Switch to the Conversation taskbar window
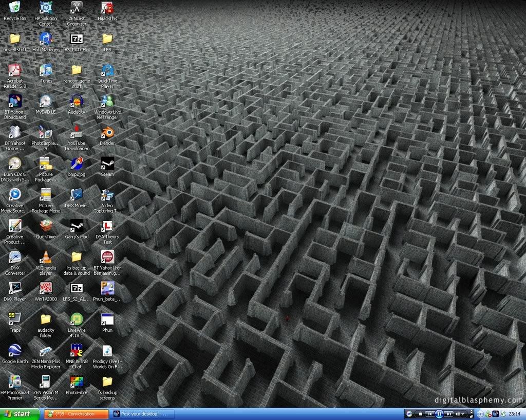Viewport: 526px width, 420px height. tap(77, 414)
